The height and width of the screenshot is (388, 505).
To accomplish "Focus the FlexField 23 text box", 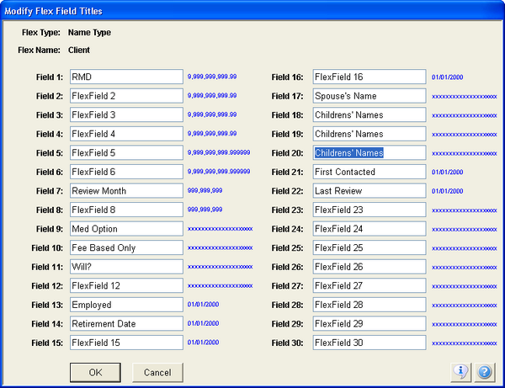I will coord(369,210).
